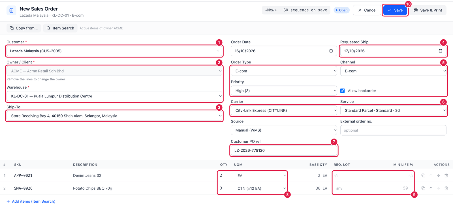Untick the Allow backorder checkbox
Viewport: 453px width, 208px height.
pyautogui.click(x=343, y=91)
